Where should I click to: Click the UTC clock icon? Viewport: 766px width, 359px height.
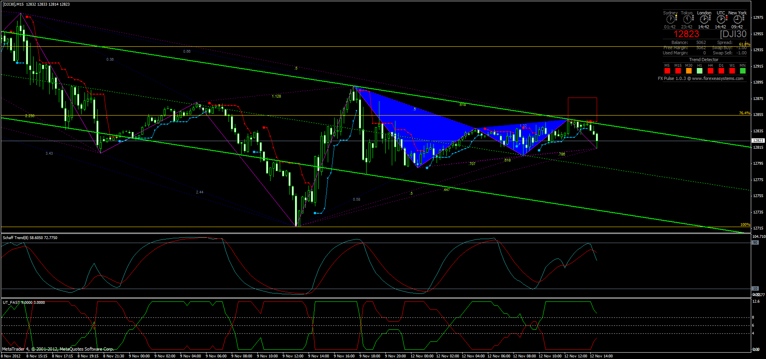pos(721,19)
